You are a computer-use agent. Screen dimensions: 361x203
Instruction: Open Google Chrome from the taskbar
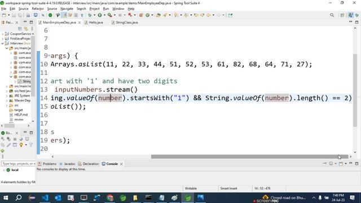[x=110, y=197]
